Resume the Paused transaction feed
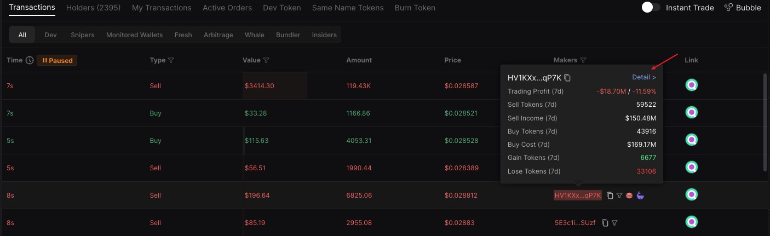This screenshot has width=770, height=236. [57, 60]
